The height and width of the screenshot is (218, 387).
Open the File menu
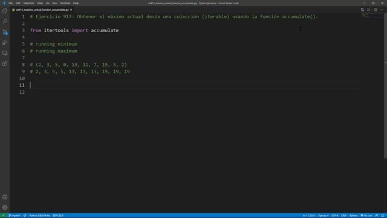tap(11, 3)
